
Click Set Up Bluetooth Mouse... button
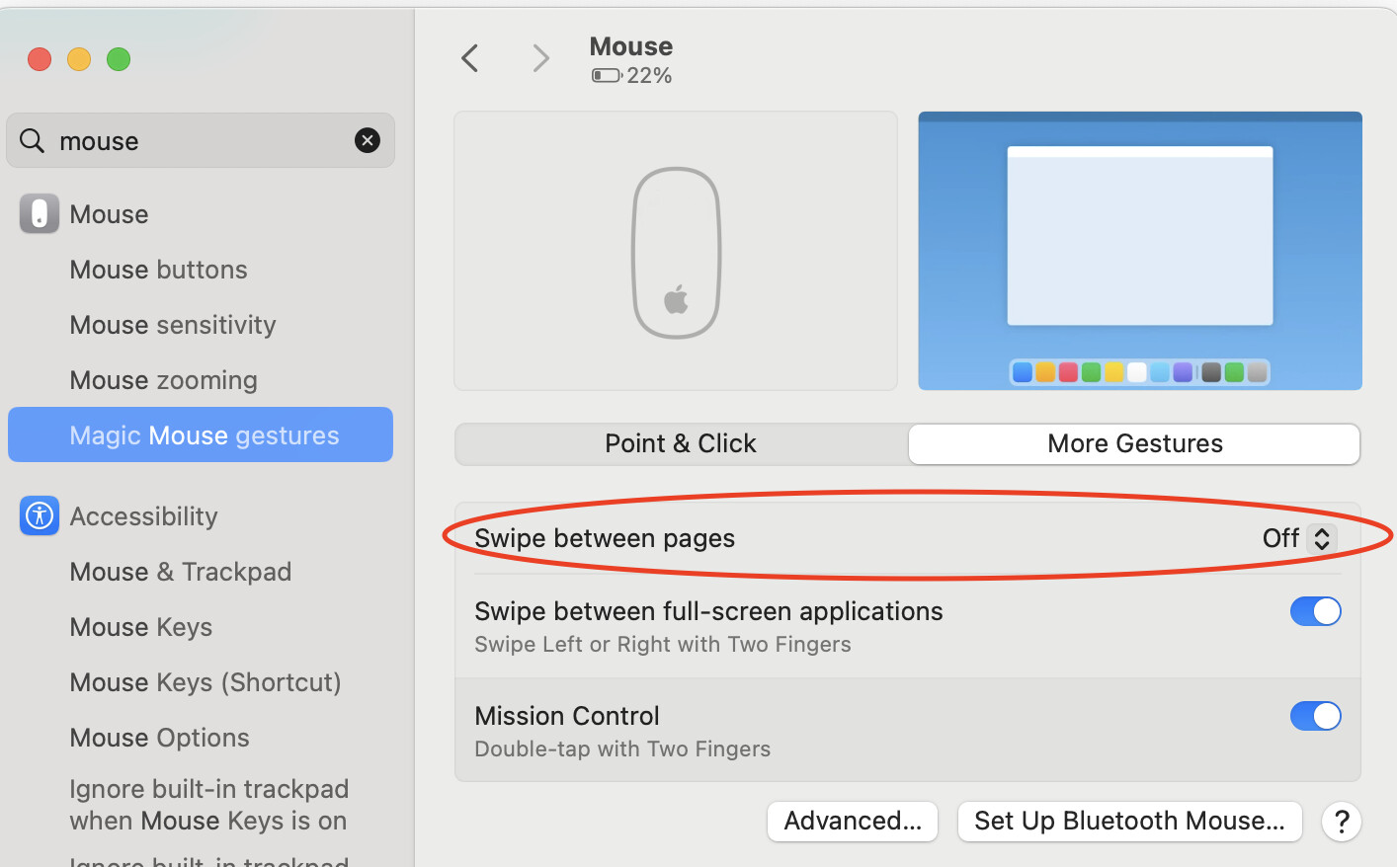pos(1129,822)
